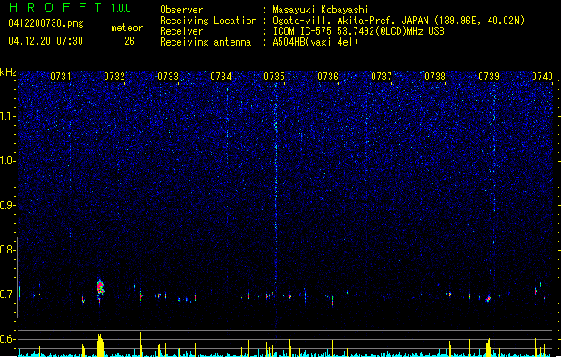This screenshot has width=562, height=357.
Task: Click the antenna value A504HB(yagi 4el)
Action: (315, 42)
